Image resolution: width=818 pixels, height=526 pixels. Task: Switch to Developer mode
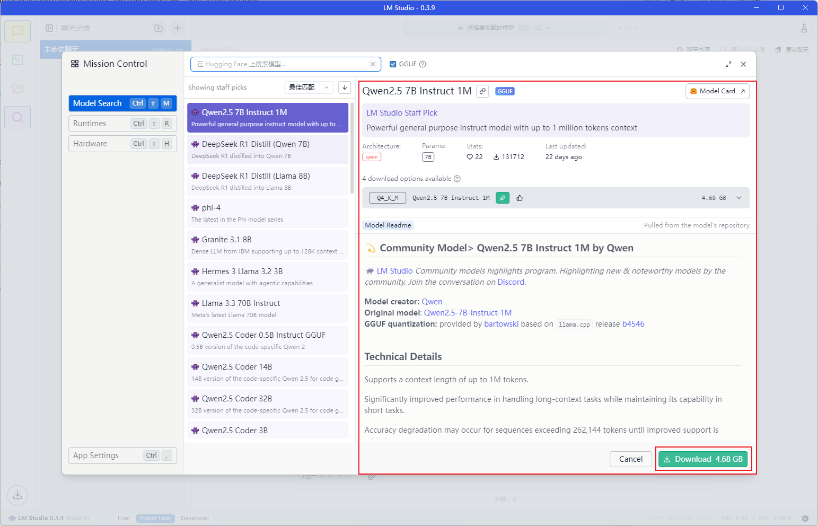click(195, 519)
